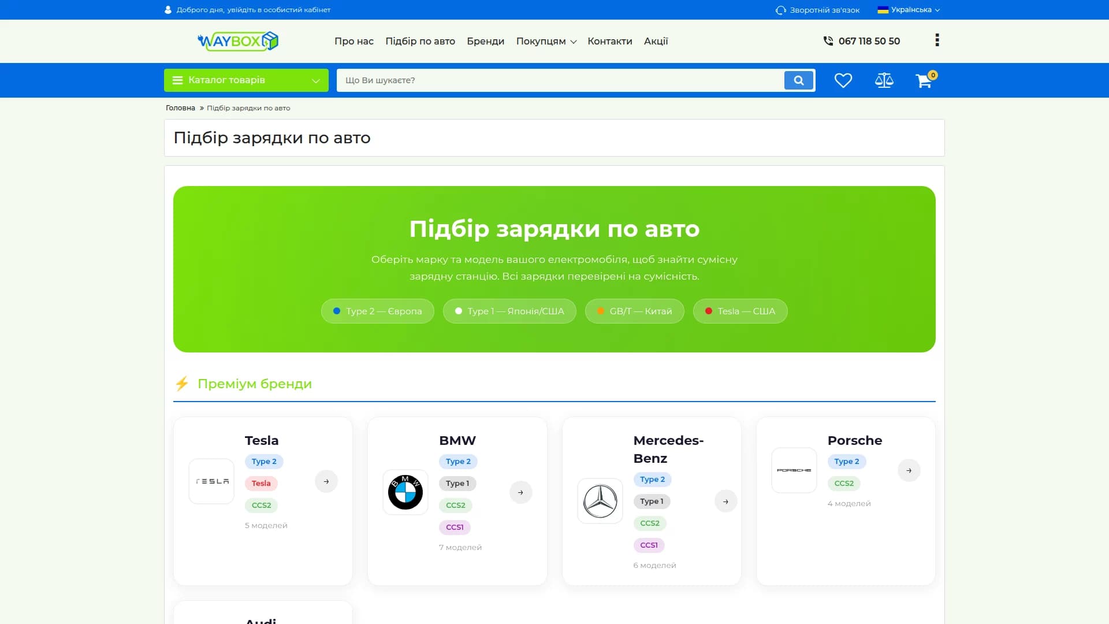This screenshot has width=1109, height=624.
Task: Open the WayBox logo homepage
Action: point(237,41)
